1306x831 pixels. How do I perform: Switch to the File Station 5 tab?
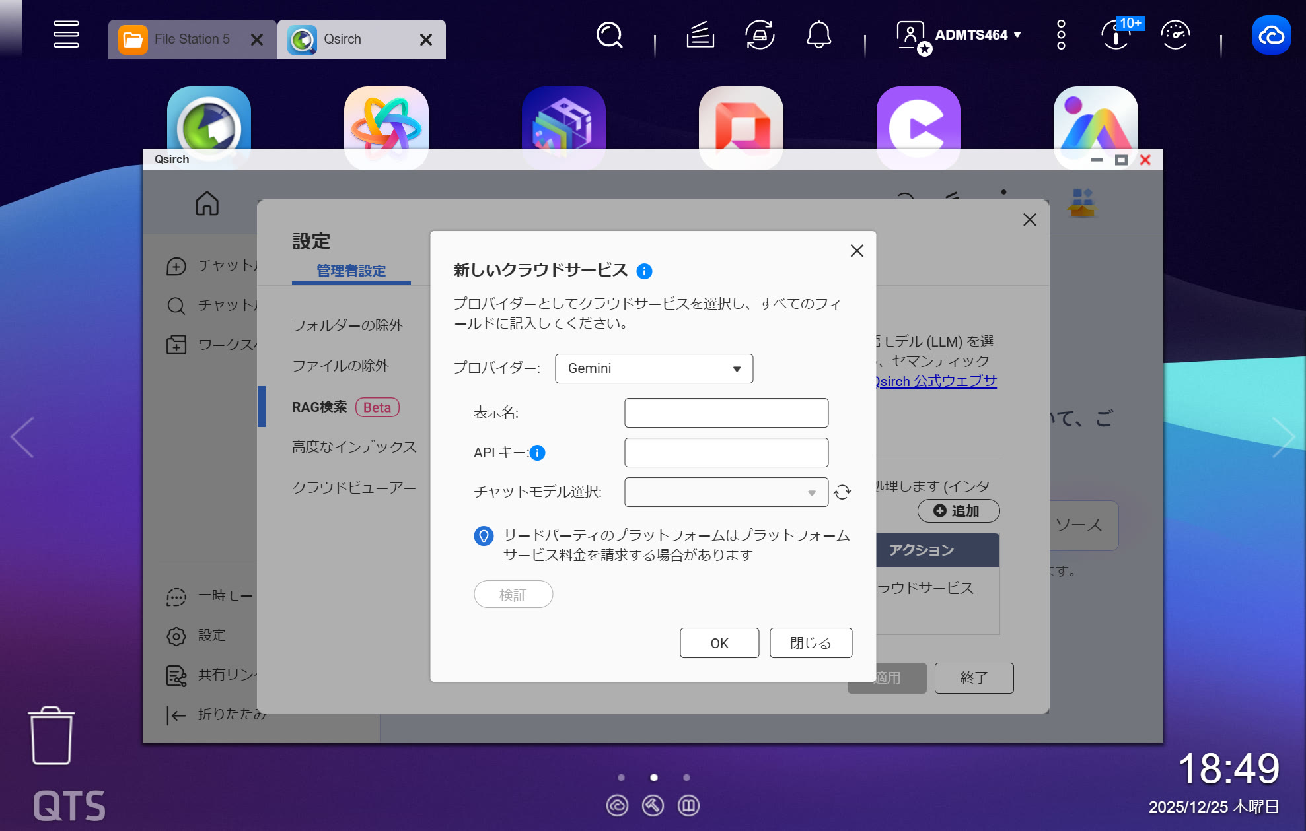(x=192, y=40)
